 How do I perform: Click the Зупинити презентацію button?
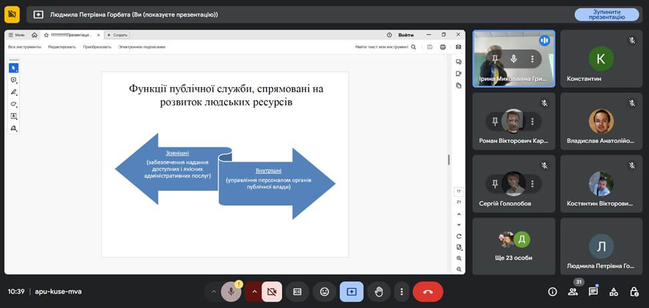point(606,14)
